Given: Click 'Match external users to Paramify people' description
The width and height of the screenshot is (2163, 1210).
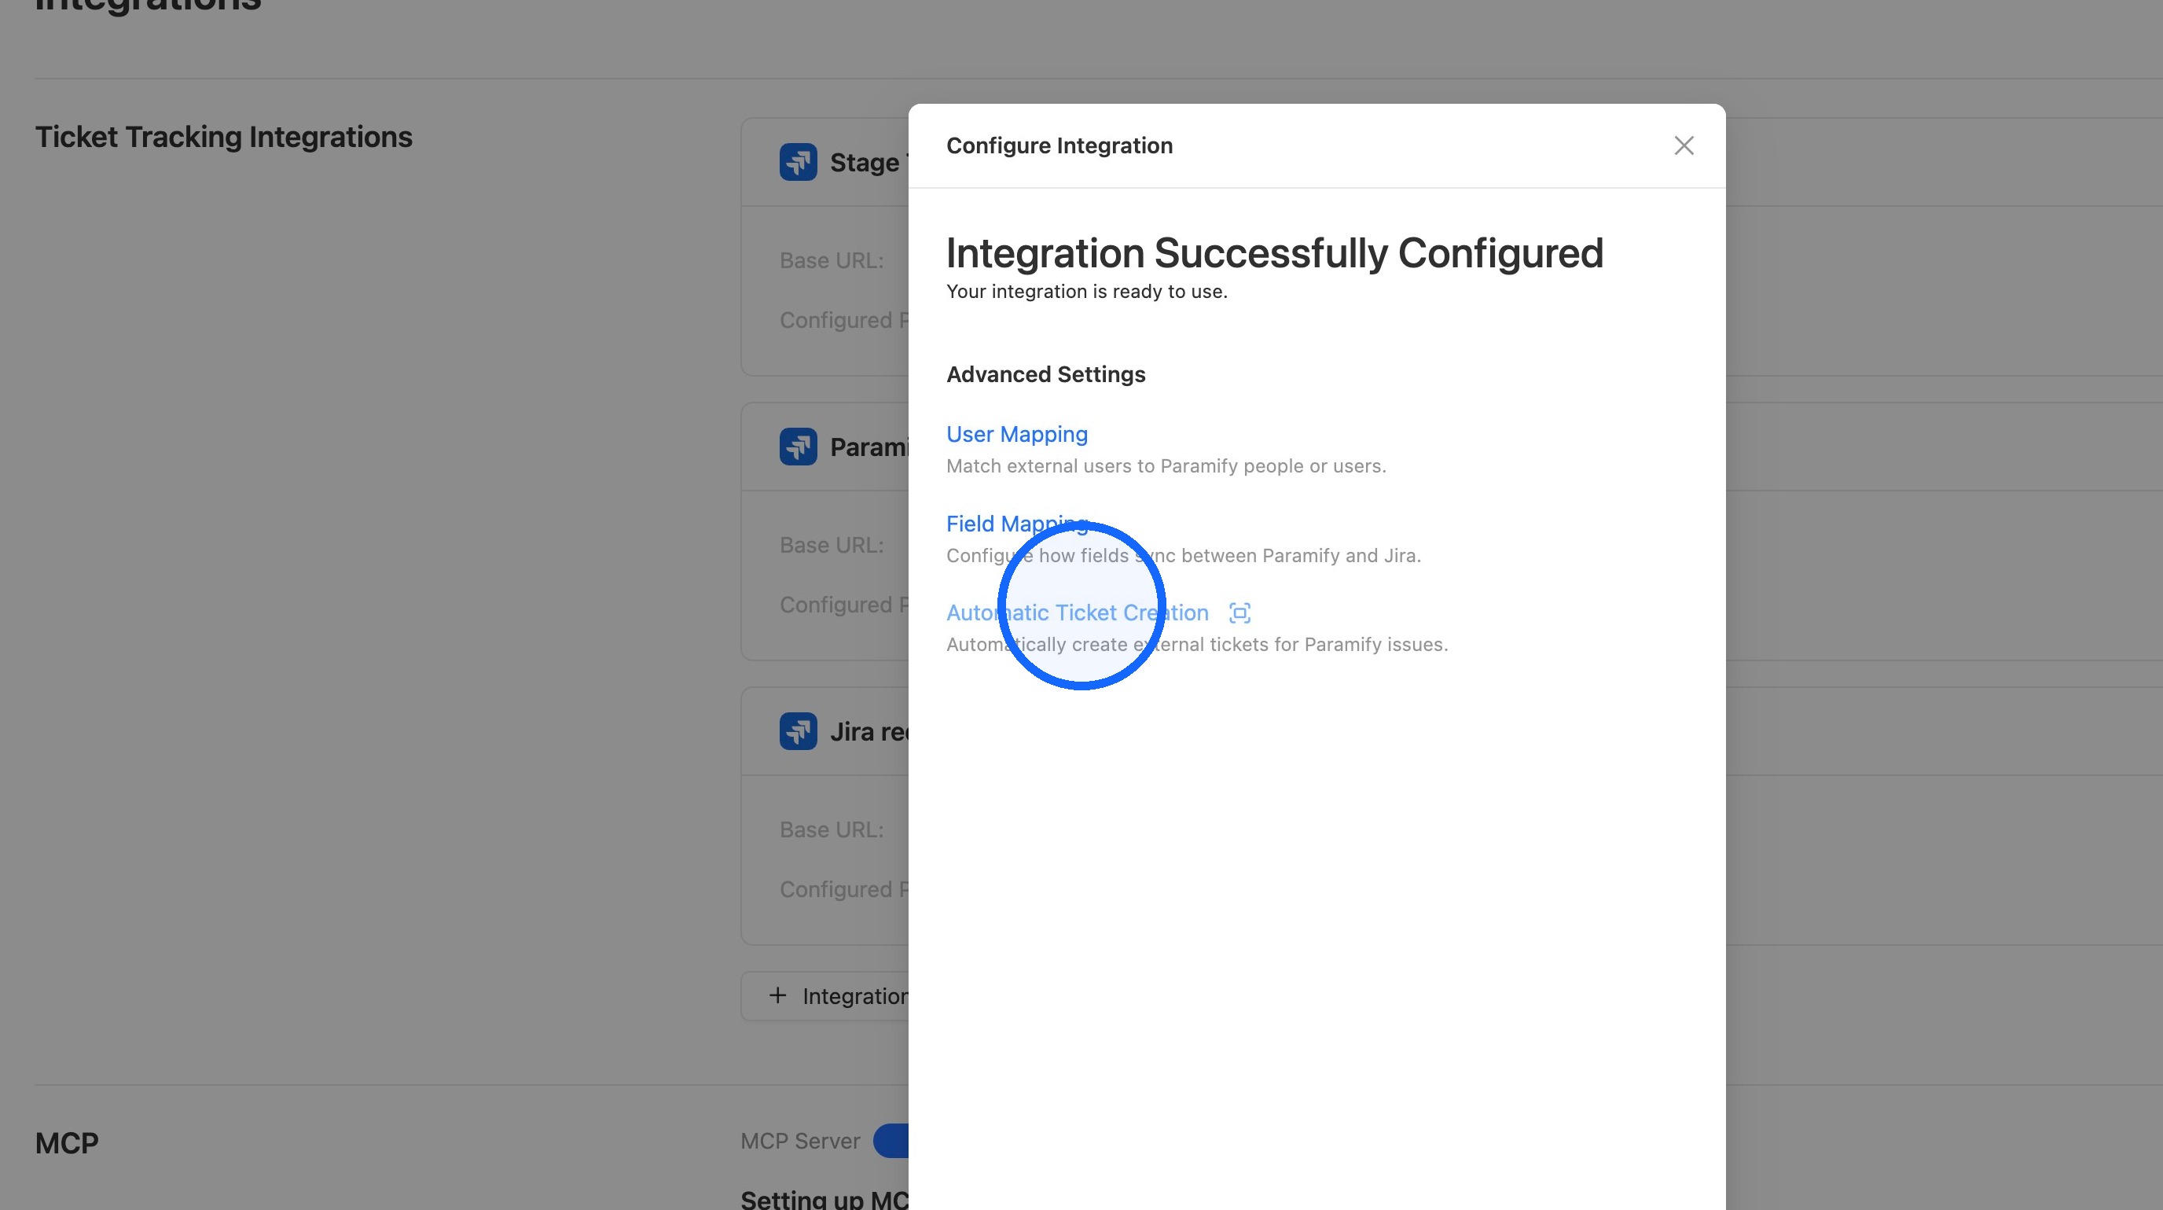Looking at the screenshot, I should [x=1166, y=466].
